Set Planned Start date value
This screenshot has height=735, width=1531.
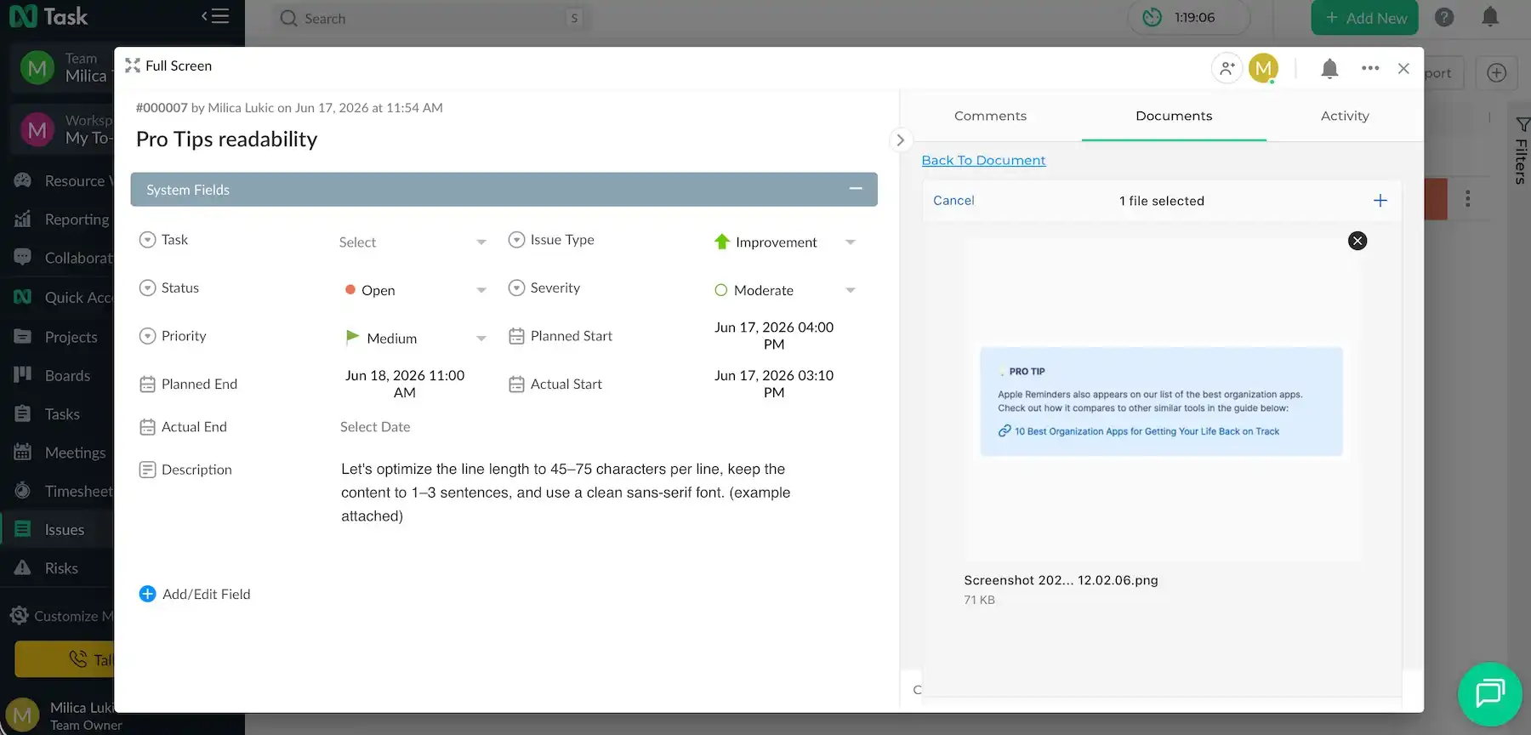[x=774, y=336]
